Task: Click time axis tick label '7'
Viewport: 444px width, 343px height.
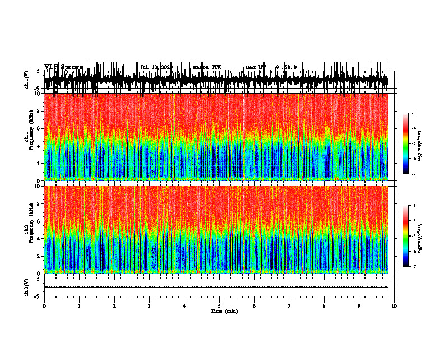Action: pyautogui.click(x=289, y=306)
